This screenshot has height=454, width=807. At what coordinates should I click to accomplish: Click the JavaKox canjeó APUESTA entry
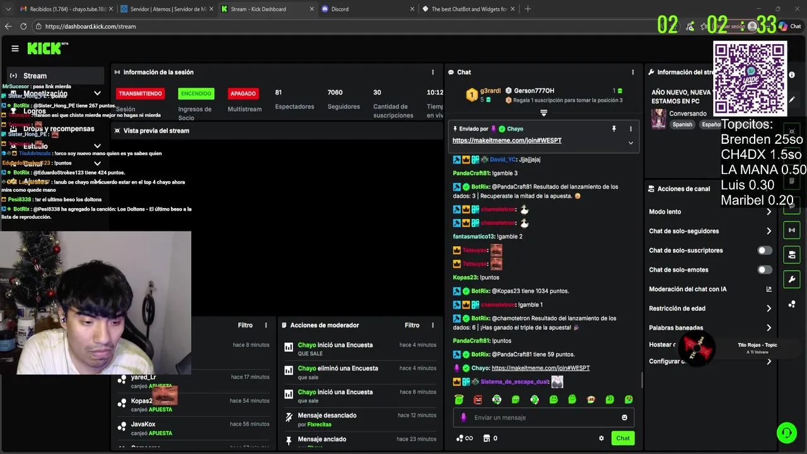tap(194, 429)
